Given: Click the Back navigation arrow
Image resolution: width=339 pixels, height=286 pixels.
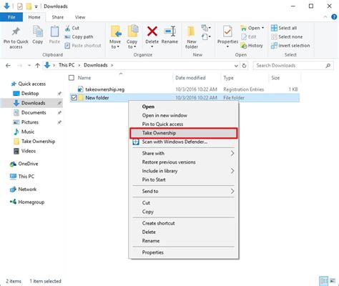Looking at the screenshot, I should pyautogui.click(x=8, y=65).
